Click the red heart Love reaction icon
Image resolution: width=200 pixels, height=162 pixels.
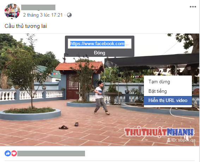14,153
